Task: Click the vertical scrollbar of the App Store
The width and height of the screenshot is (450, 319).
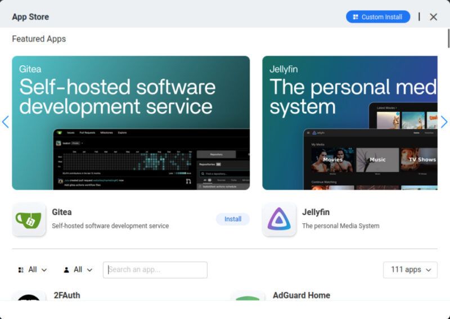Action: pyautogui.click(x=448, y=39)
